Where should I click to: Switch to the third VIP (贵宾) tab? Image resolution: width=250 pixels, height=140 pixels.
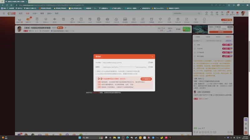coord(218,37)
